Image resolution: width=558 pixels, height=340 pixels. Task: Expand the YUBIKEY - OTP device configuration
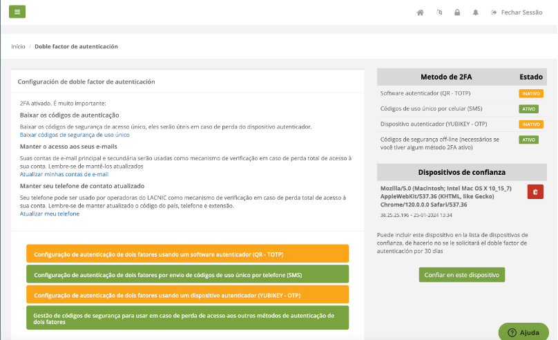[x=187, y=295]
